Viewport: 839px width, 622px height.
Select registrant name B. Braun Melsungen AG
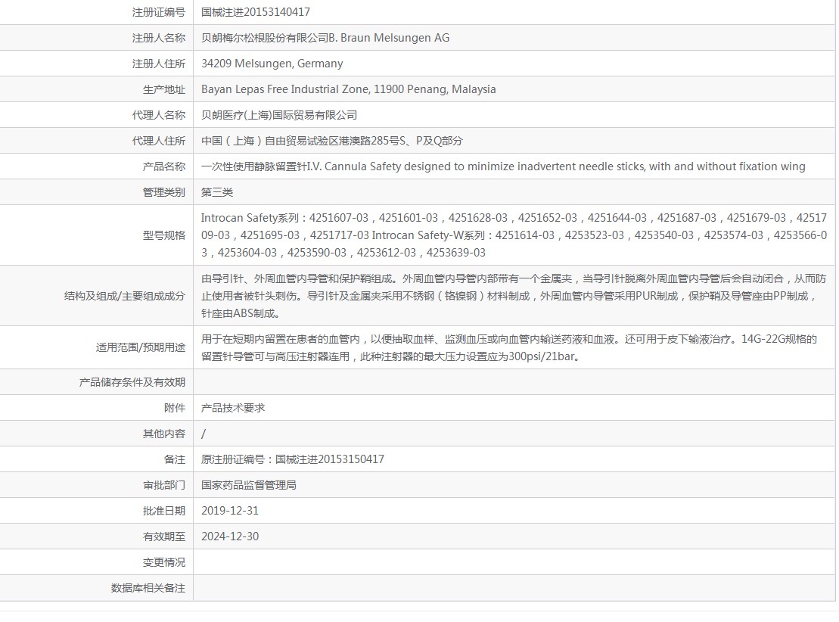(x=325, y=38)
